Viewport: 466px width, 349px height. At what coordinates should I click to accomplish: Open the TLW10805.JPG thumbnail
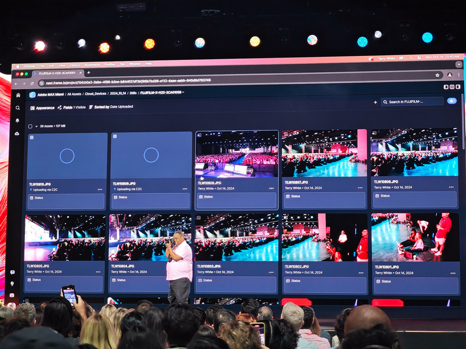tap(65, 237)
